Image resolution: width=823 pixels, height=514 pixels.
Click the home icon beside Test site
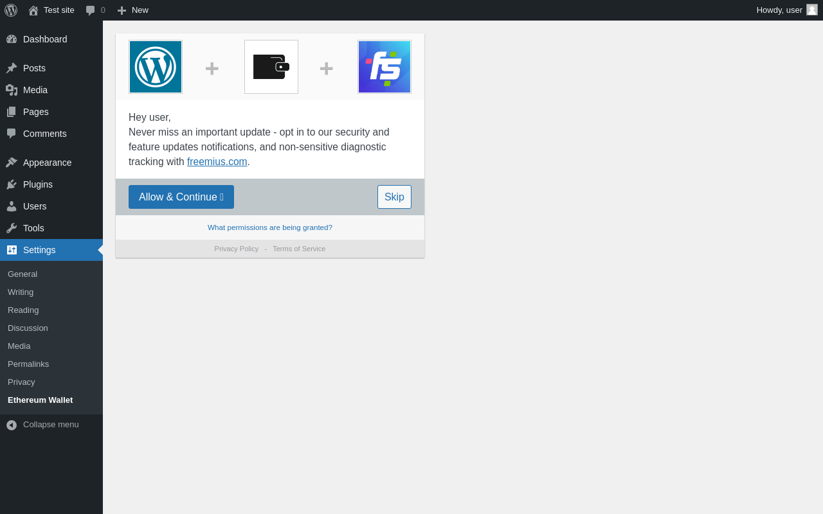pyautogui.click(x=33, y=10)
